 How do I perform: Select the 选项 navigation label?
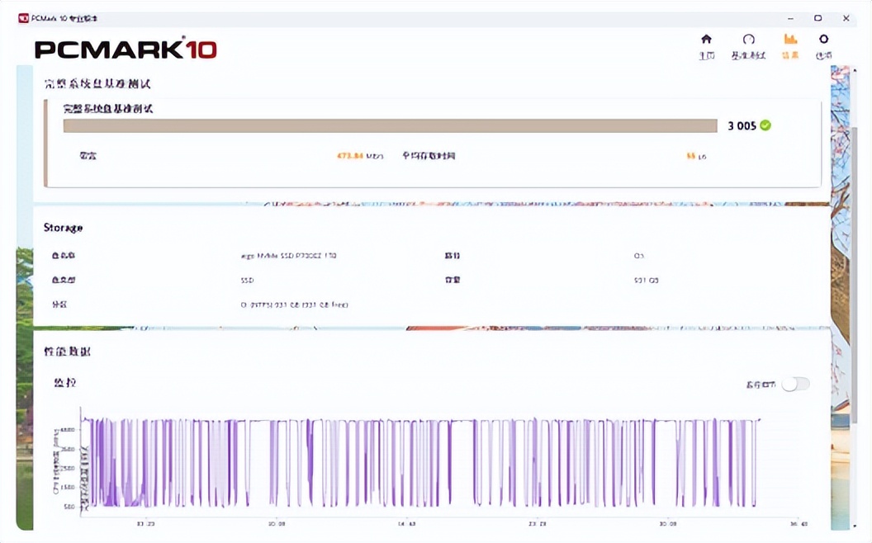823,56
